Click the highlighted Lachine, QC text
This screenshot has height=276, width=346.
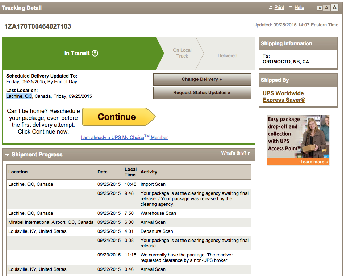pyautogui.click(x=19, y=96)
